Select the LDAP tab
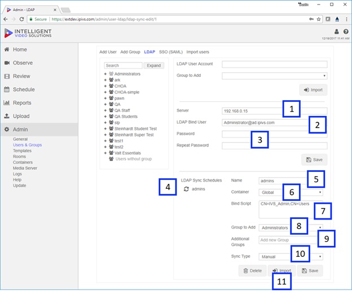This screenshot has width=352, height=293. tap(149, 52)
